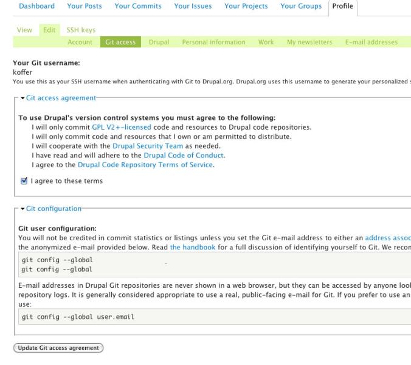Screen dimensions: 411x365
Task: Open Your Commits tab
Action: coord(138,6)
